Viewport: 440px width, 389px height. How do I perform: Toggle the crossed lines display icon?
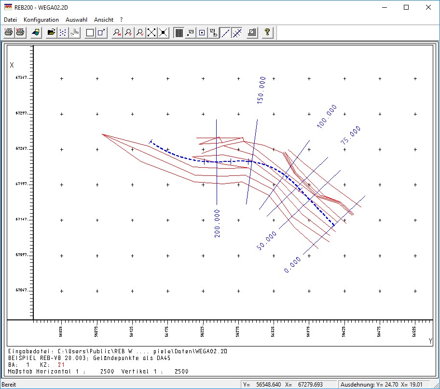pos(237,32)
